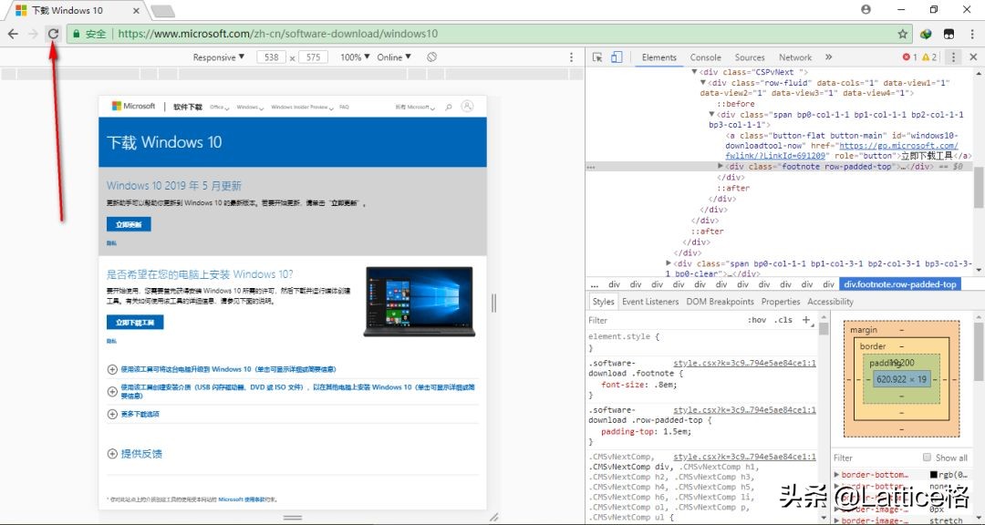The height and width of the screenshot is (525, 985).
Task: Click the viewport width field showing 538
Action: 271,57
